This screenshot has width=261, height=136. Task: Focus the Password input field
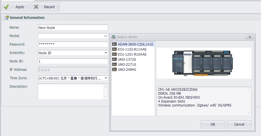[73, 44]
